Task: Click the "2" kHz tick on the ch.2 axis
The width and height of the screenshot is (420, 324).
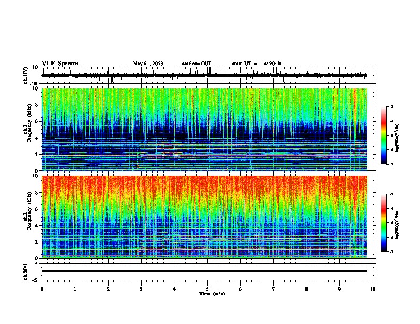Action: pos(37,242)
